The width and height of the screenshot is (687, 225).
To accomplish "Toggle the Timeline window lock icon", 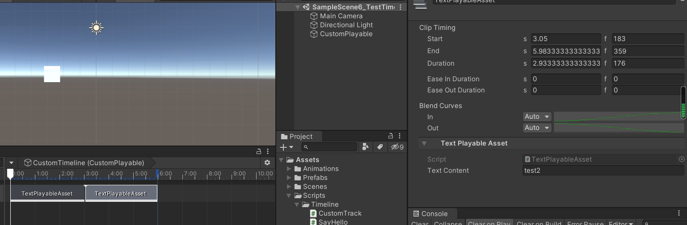I will (258, 151).
